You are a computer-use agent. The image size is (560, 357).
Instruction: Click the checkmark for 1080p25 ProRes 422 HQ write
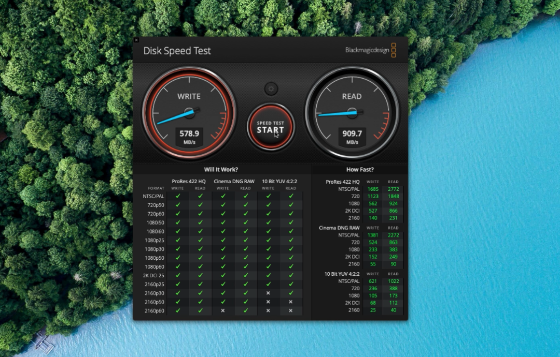click(178, 240)
